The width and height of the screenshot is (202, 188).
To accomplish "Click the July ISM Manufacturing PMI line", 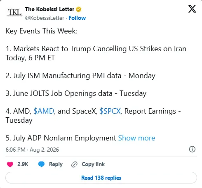I will (x=80, y=76).
